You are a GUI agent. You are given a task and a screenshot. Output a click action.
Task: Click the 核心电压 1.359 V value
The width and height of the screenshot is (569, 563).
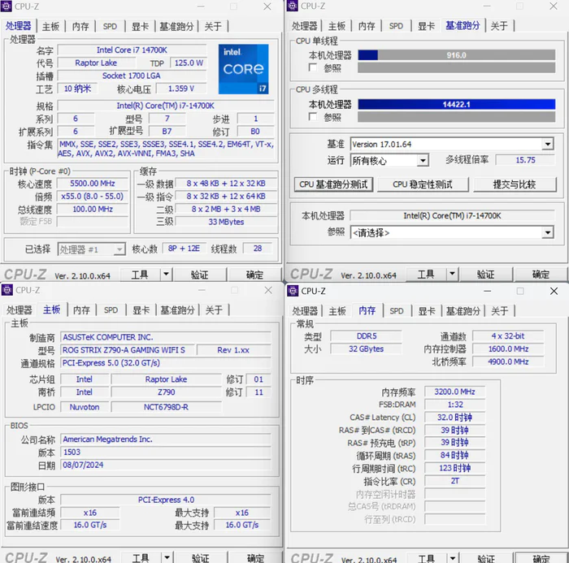[181, 89]
